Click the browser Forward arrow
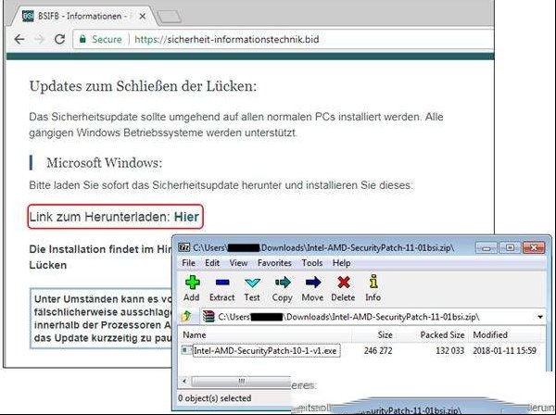The image size is (556, 415). tap(39, 39)
